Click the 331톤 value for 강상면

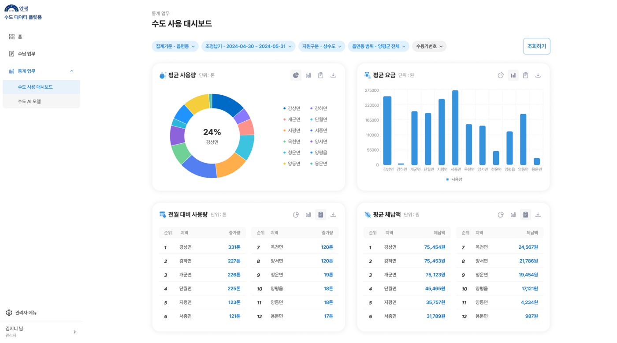pyautogui.click(x=234, y=247)
